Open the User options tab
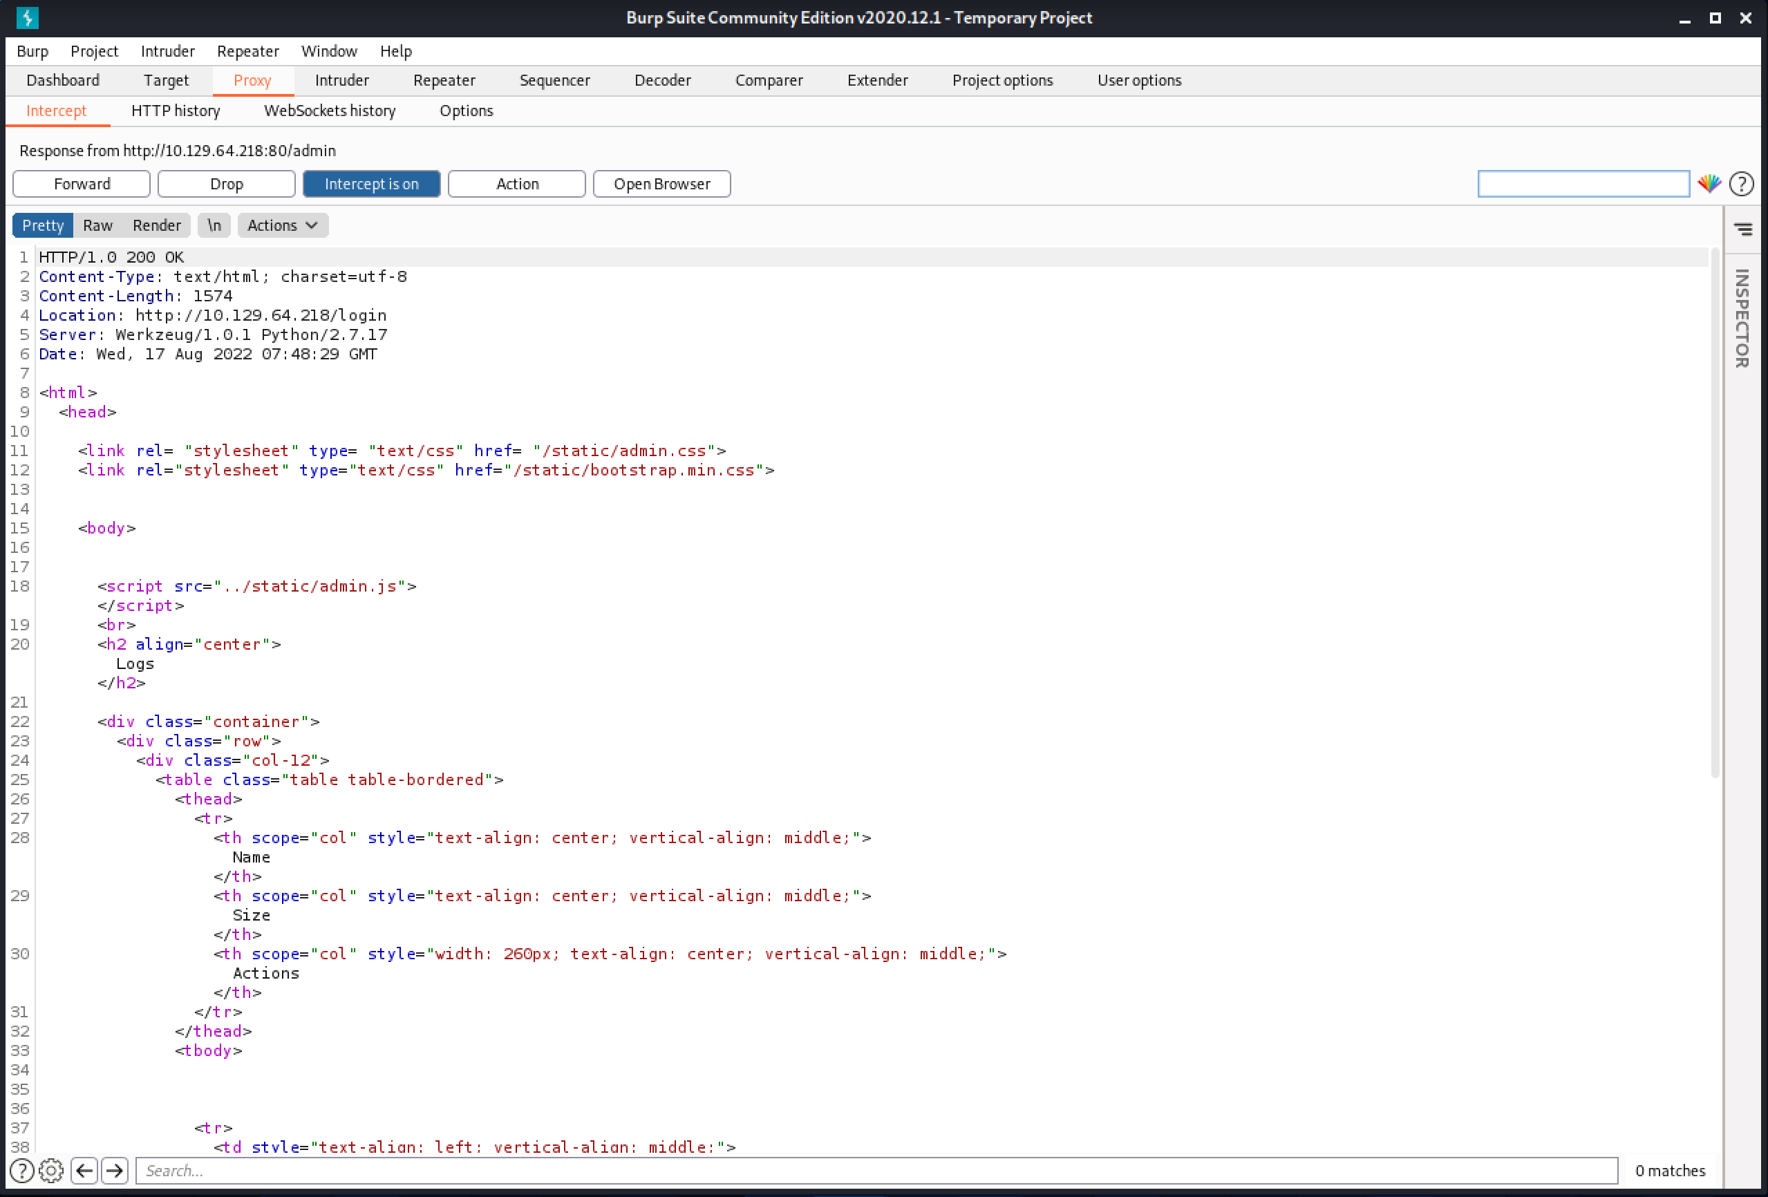This screenshot has height=1197, width=1768. 1139,81
